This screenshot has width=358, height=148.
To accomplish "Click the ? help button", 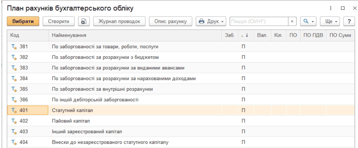I will [349, 21].
